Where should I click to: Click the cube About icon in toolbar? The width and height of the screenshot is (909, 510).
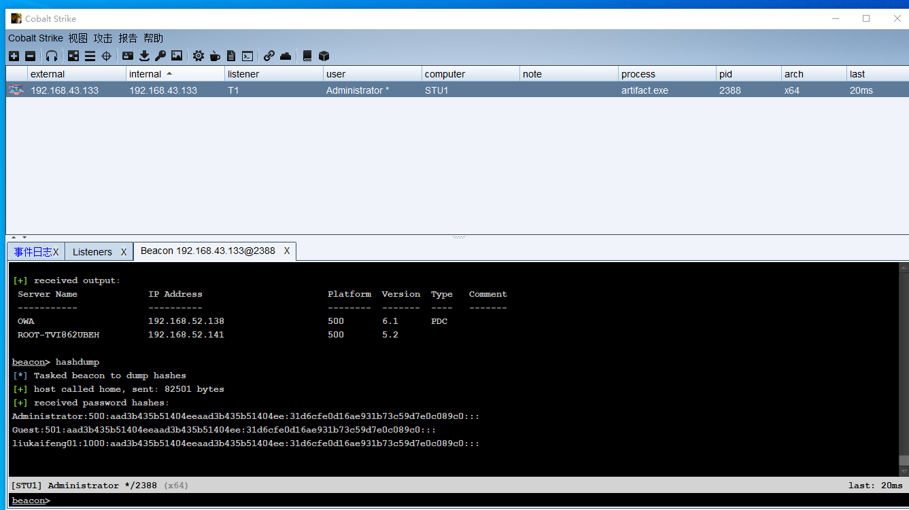tap(324, 56)
